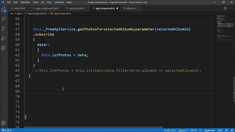Open the Edit menu

tap(15, 2)
